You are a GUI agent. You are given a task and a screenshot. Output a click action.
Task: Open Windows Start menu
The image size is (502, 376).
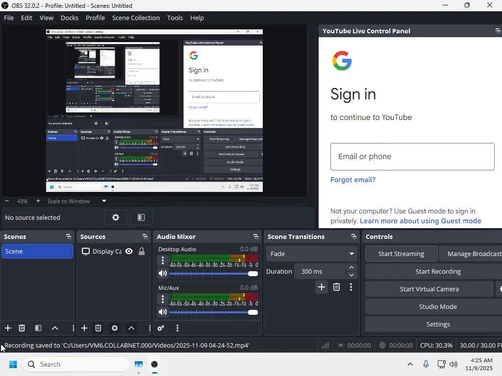point(13,364)
